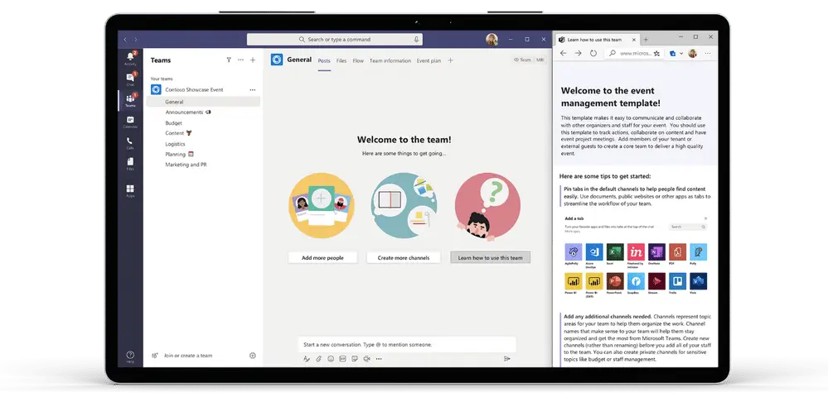
Task: Switch to the Posts tab
Action: pos(324,60)
